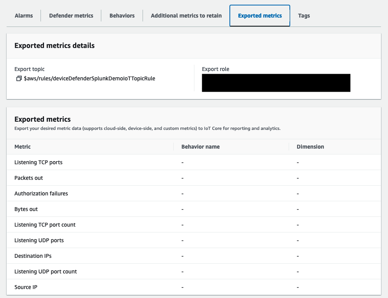The image size is (388, 298).
Task: Select the Exported metrics tab
Action: pos(259,16)
